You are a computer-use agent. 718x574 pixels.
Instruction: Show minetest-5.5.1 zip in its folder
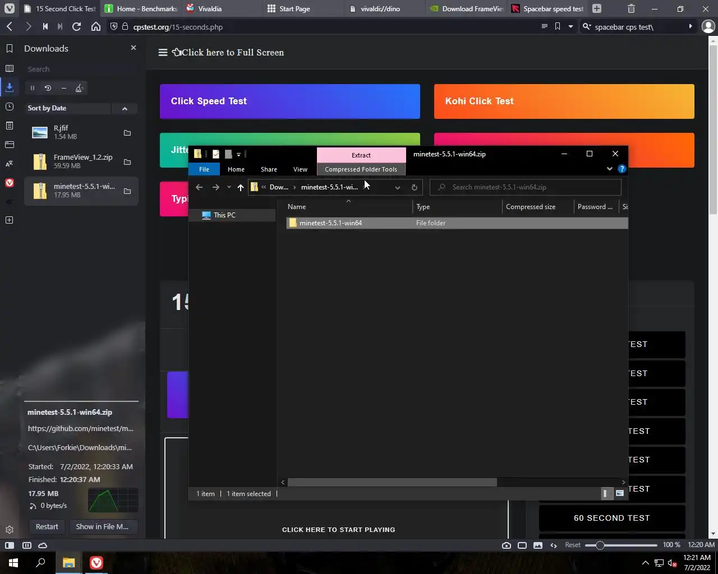pyautogui.click(x=127, y=191)
